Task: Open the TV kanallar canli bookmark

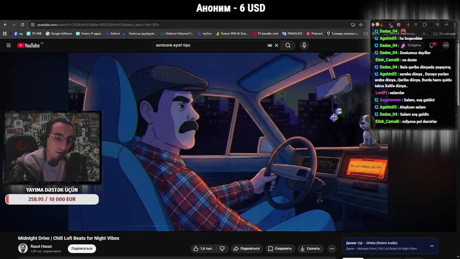Action: point(266,33)
